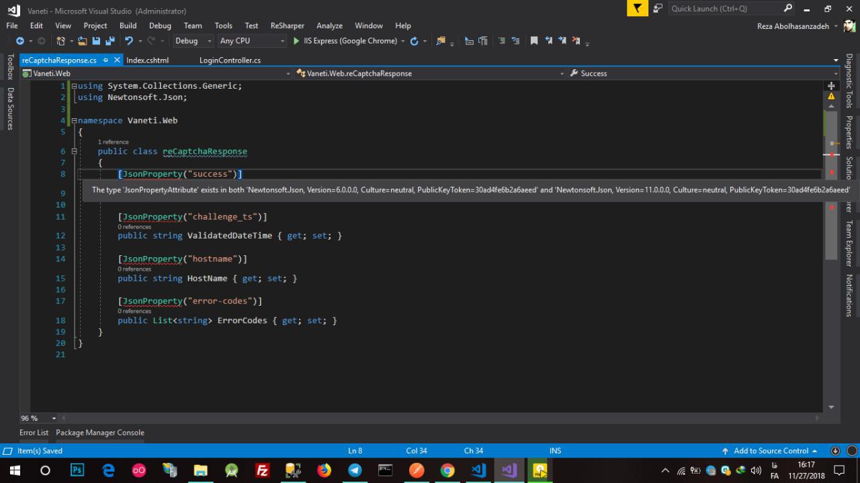Image resolution: width=860 pixels, height=483 pixels.
Task: Click the browser refresh icon in toolbar
Action: pyautogui.click(x=414, y=41)
